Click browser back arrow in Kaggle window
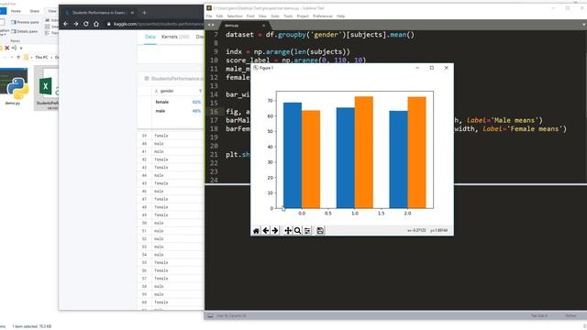Screen dimensions: 587x330 pyautogui.click(x=66, y=24)
